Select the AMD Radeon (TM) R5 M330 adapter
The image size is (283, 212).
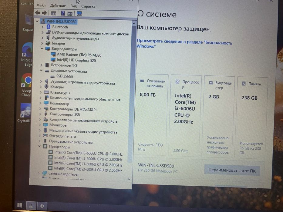pos(79,55)
